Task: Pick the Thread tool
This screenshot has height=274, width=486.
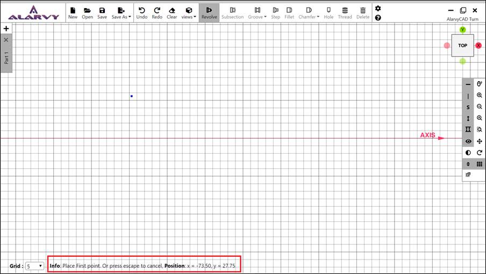Action: (345, 13)
